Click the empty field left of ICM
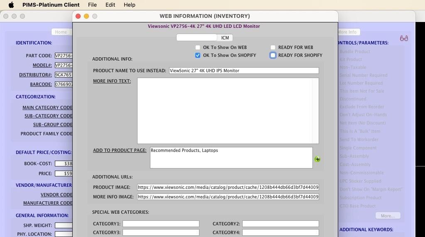Screen dimensions: 425x237 pyautogui.click(x=197, y=38)
